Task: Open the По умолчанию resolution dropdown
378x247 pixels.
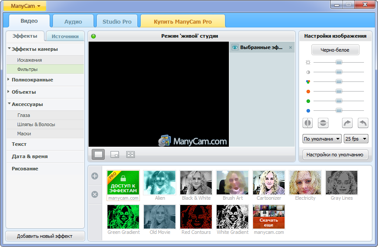Action: click(x=322, y=139)
